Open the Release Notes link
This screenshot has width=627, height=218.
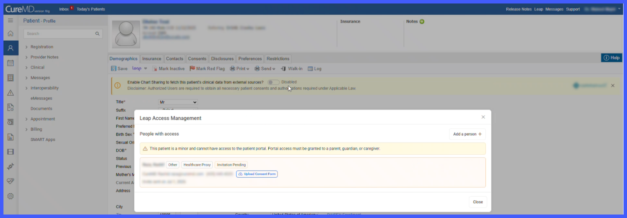[519, 9]
